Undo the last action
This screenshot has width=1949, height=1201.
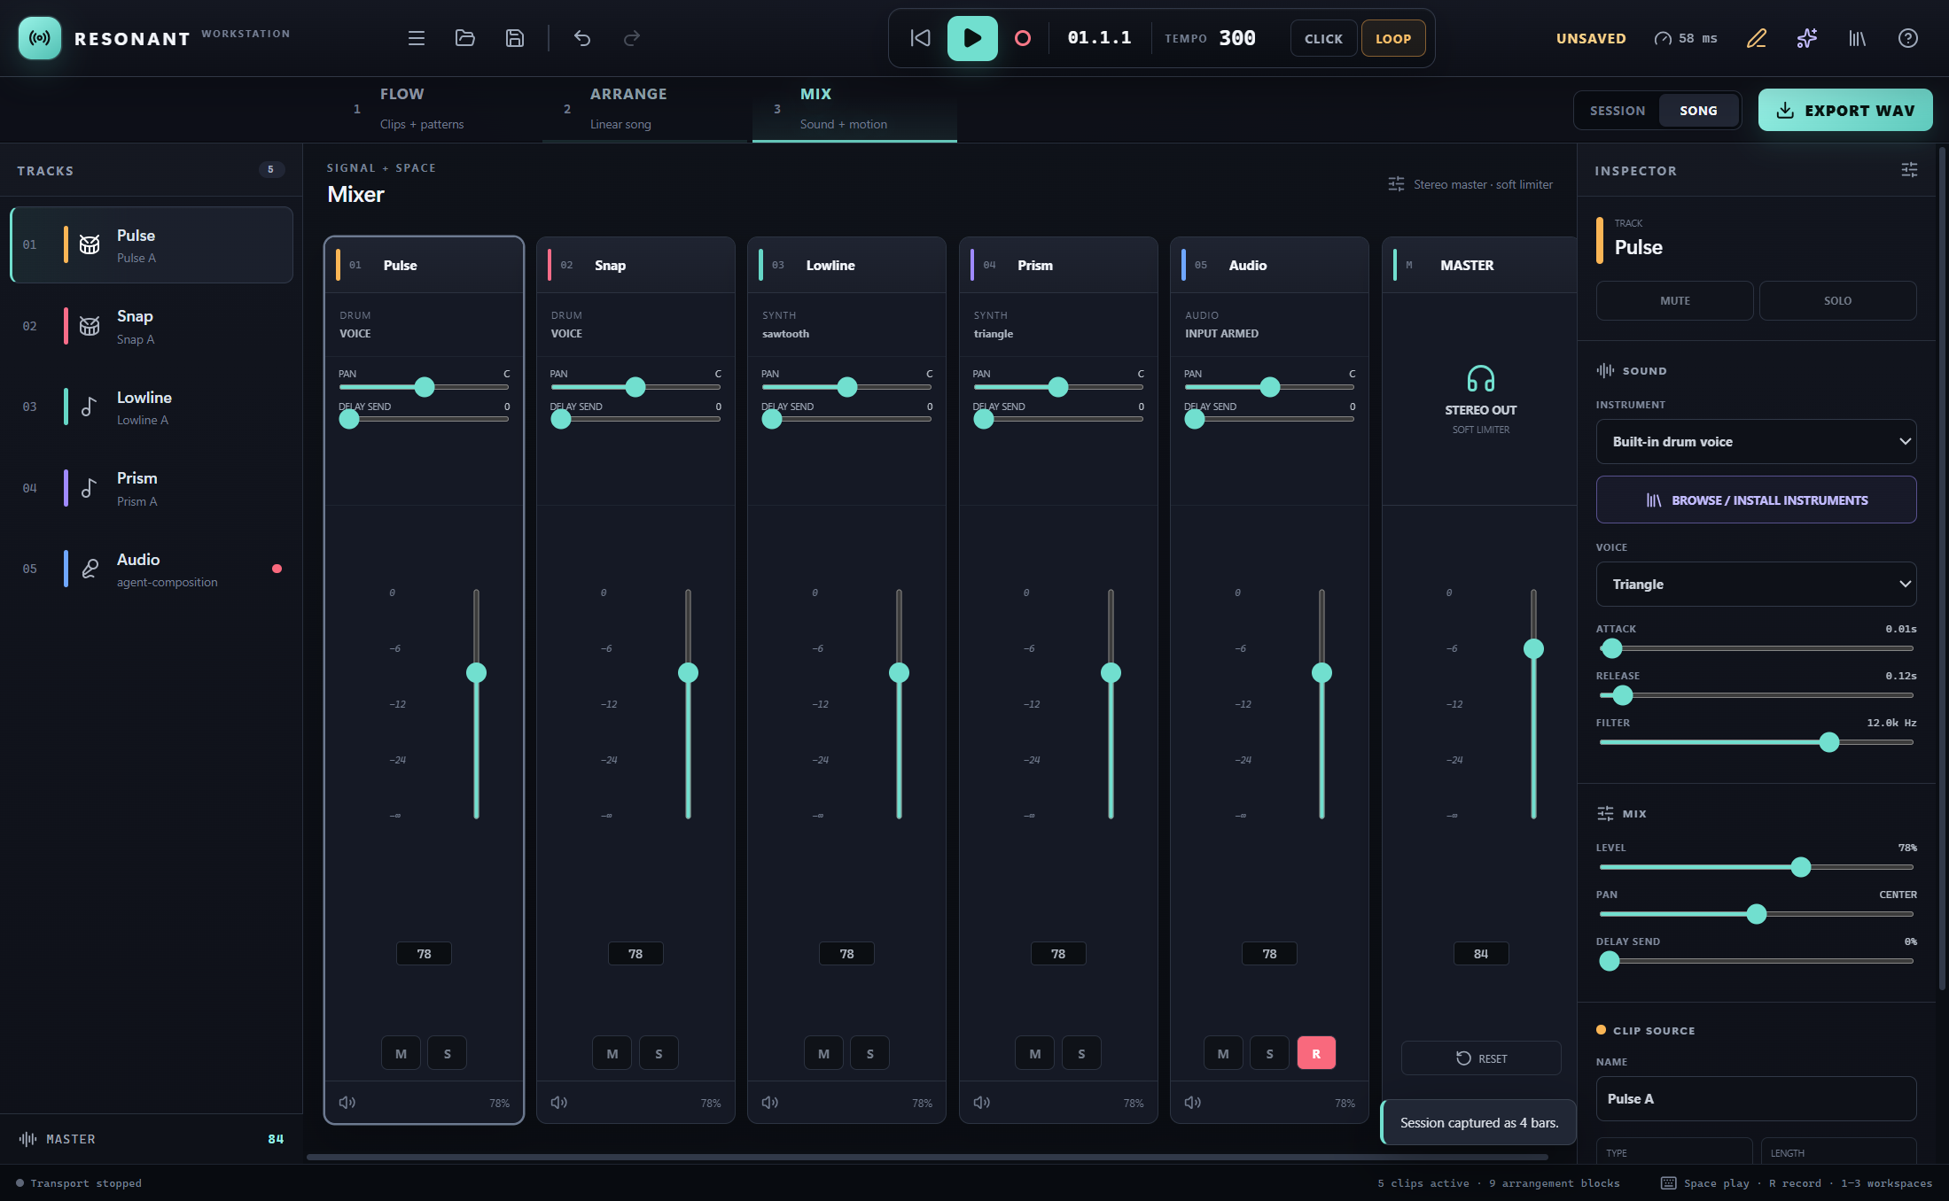point(582,38)
